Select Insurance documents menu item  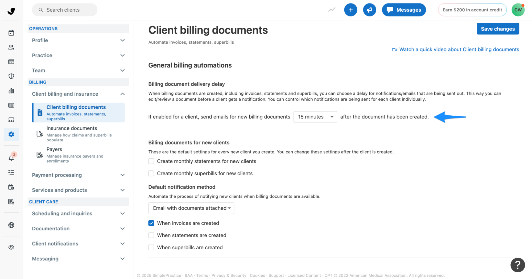coord(78,134)
